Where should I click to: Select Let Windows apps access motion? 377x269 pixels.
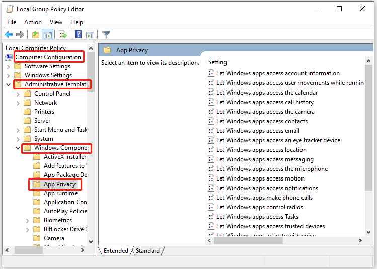(260, 178)
